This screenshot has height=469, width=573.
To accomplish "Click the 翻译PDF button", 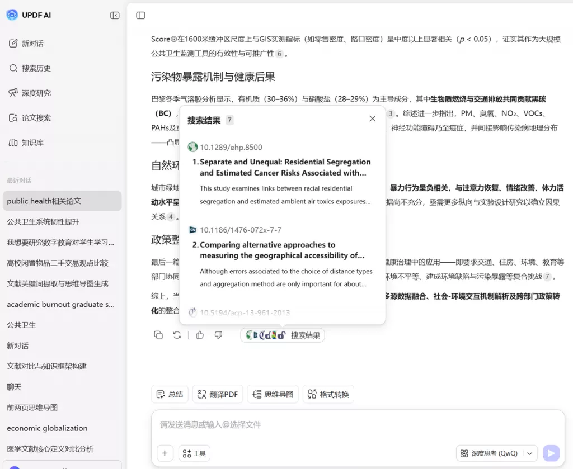I will tap(218, 394).
